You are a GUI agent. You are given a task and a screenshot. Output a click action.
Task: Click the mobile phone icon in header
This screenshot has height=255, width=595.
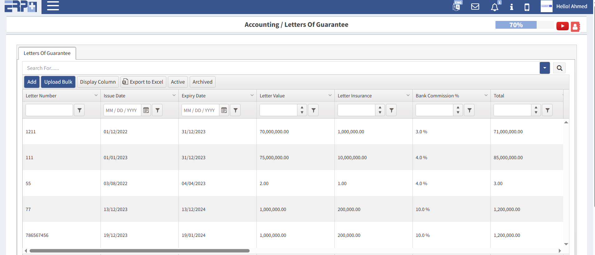527,7
